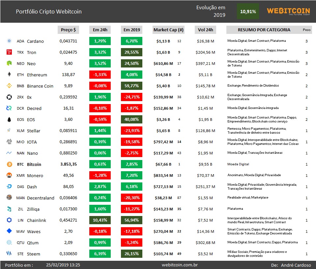
Task: Click the Cardano coin icon
Action: click(9, 41)
